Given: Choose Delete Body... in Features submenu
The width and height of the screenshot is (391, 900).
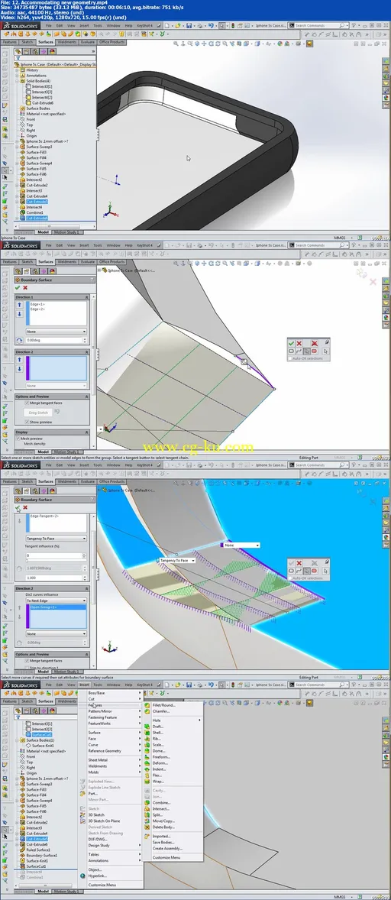Looking at the screenshot, I should (x=163, y=827).
